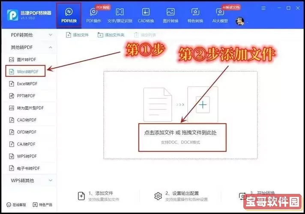Switch to 图片转换 icon in top bar
The height and width of the screenshot is (214, 305).
click(170, 12)
